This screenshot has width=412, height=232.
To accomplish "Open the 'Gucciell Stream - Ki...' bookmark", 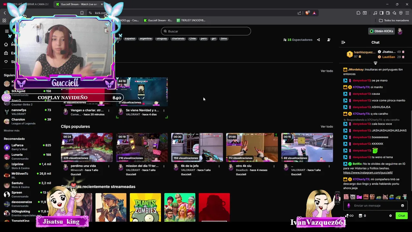I will point(158,20).
